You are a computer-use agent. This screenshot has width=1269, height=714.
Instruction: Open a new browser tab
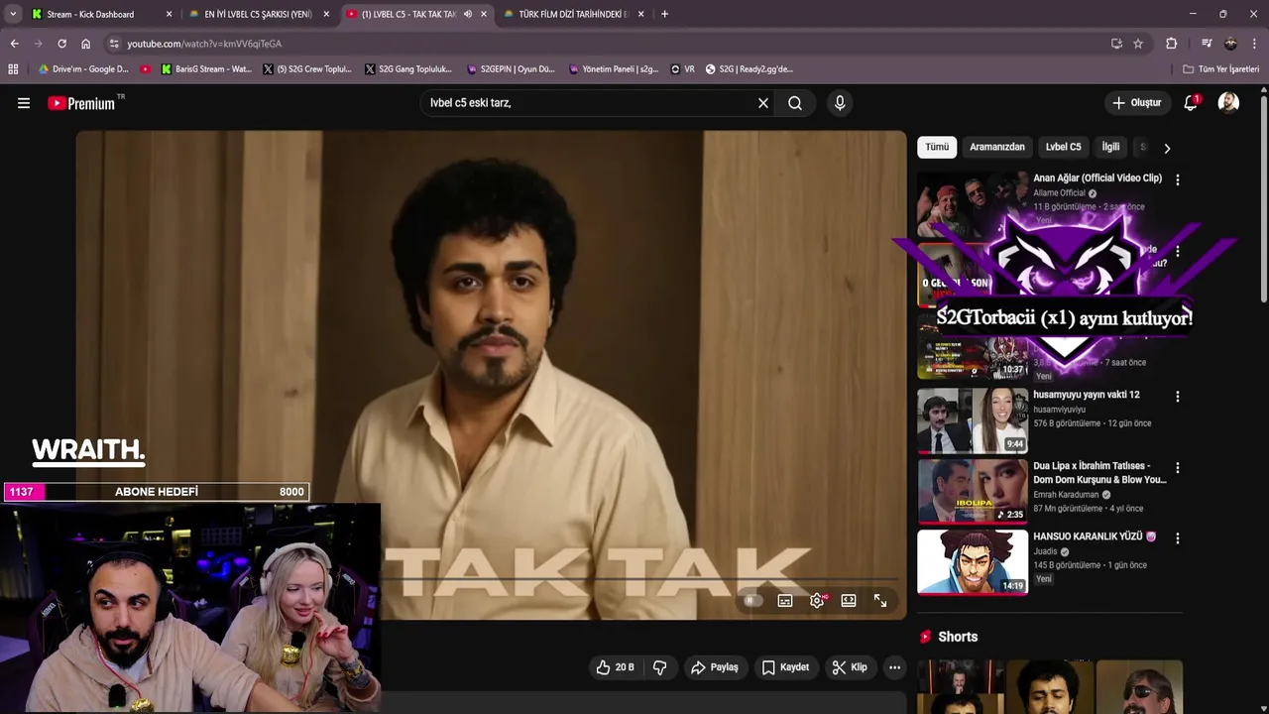[x=664, y=14]
